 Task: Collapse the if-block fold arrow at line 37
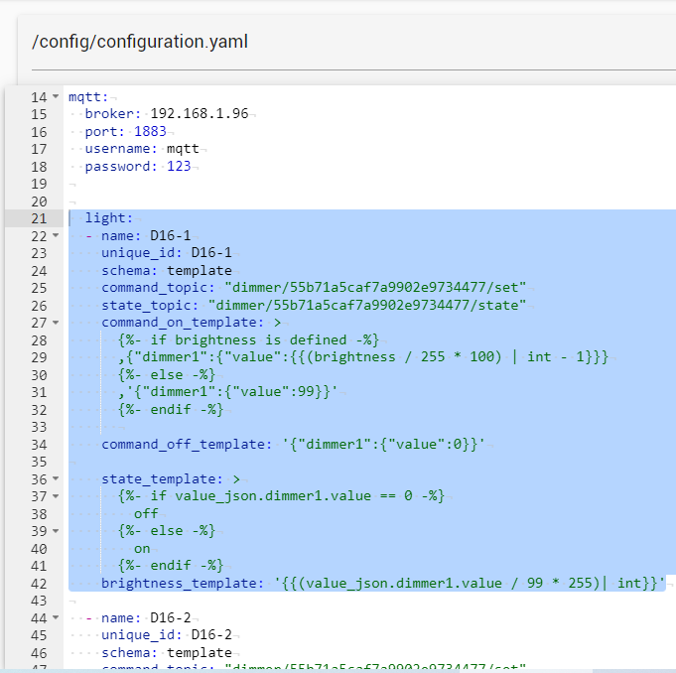pyautogui.click(x=55, y=496)
